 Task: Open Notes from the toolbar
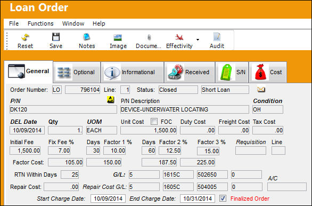click(x=87, y=37)
